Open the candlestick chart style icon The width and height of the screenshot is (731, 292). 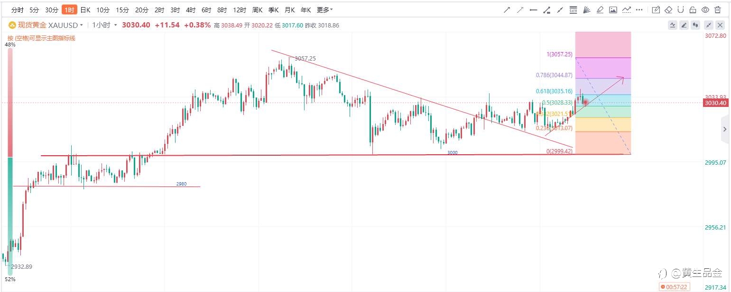(696, 25)
